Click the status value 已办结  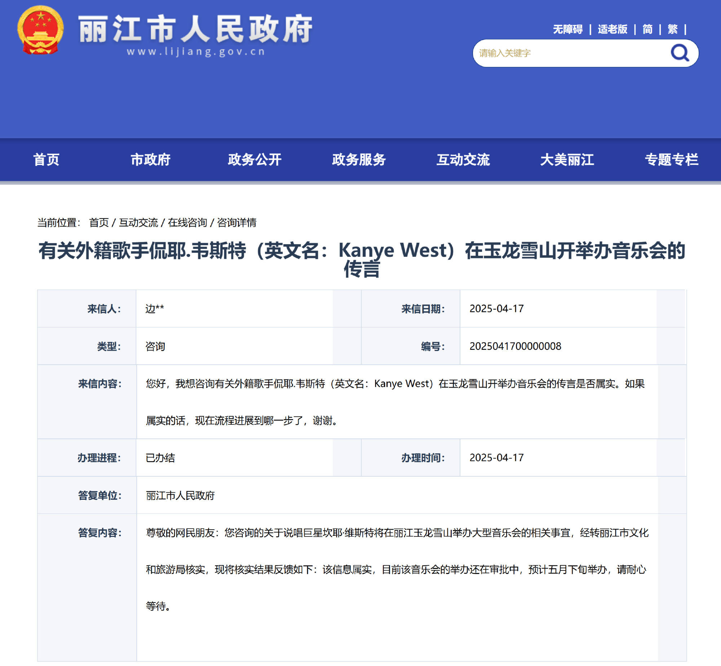point(160,458)
